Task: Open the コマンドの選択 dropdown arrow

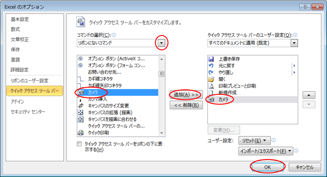Action: pos(161,43)
